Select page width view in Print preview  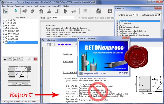point(49,44)
